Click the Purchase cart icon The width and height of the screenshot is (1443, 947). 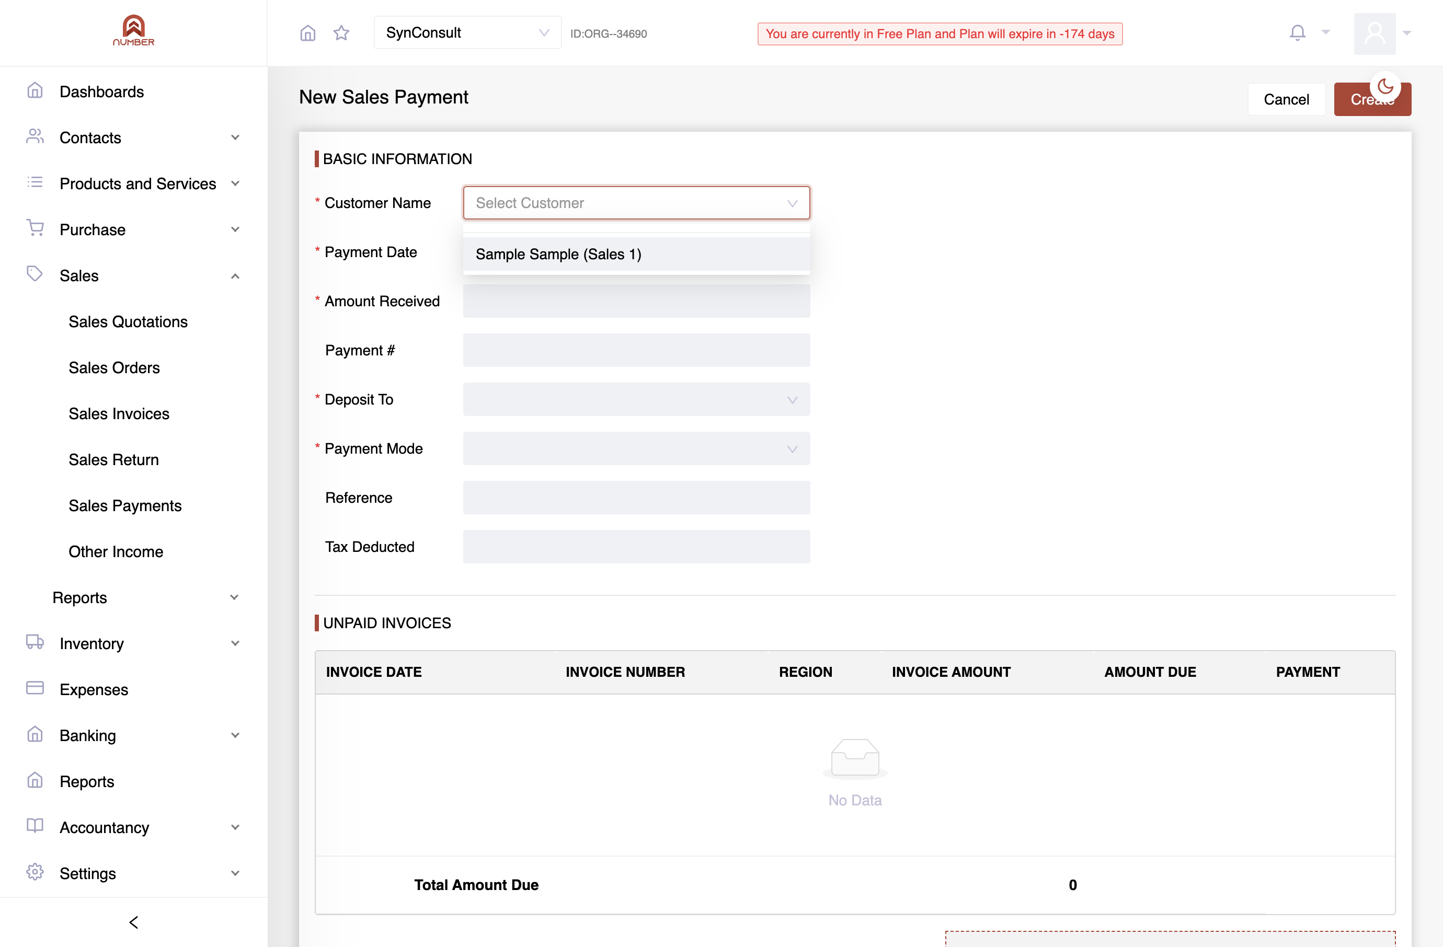[35, 228]
